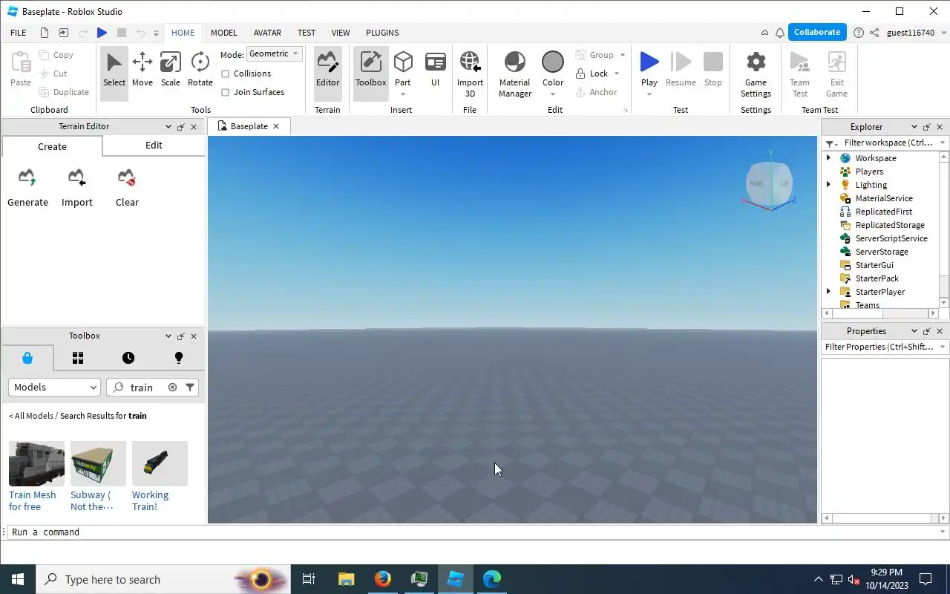Screen dimensions: 950x594
Task: Select ServerScriptService in Explorer
Action: [x=891, y=238]
